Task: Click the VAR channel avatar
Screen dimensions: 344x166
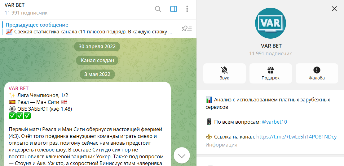Action: [x=271, y=23]
